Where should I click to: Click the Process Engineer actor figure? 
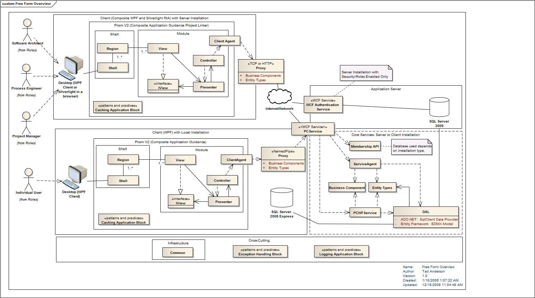pos(26,75)
